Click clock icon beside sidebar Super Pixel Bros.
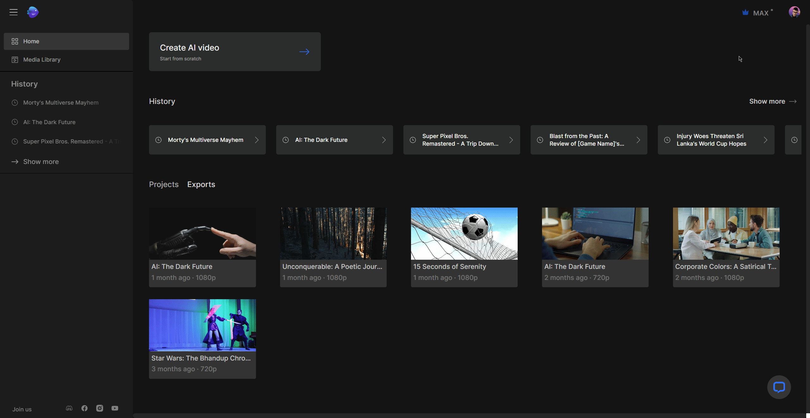Screen dimensions: 810x418 15,142
